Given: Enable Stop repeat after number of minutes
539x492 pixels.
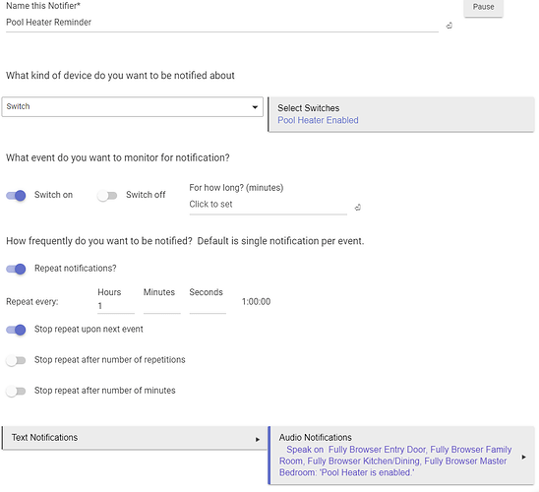Looking at the screenshot, I should pyautogui.click(x=16, y=391).
